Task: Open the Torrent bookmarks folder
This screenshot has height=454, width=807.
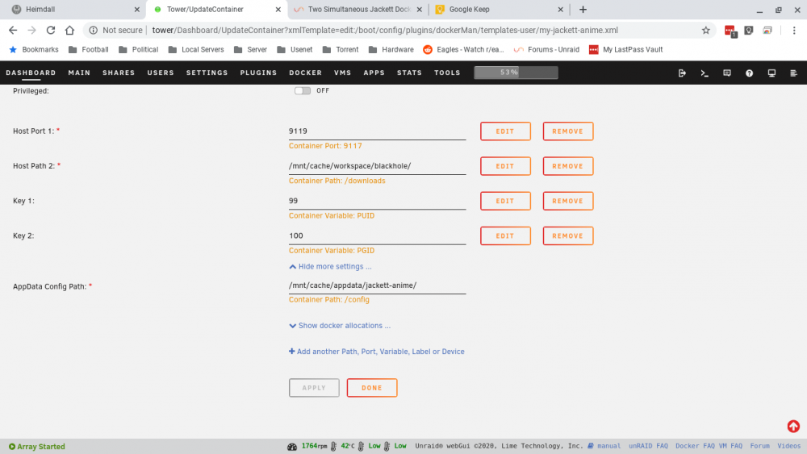Action: (x=341, y=49)
